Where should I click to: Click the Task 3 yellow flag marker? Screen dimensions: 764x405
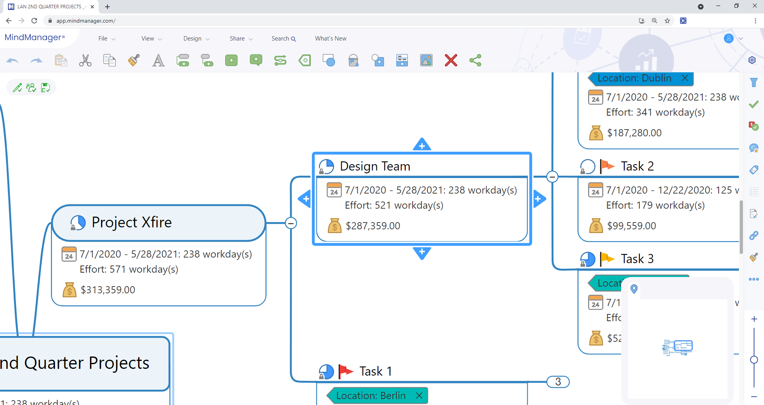[607, 259]
